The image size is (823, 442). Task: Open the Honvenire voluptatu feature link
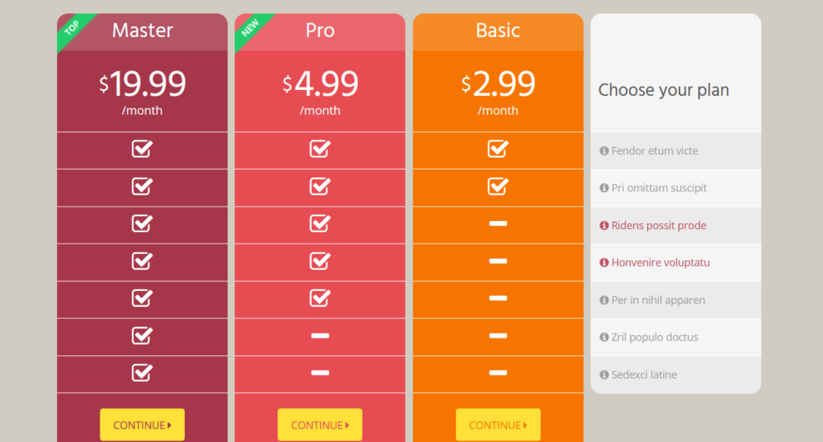coord(661,263)
